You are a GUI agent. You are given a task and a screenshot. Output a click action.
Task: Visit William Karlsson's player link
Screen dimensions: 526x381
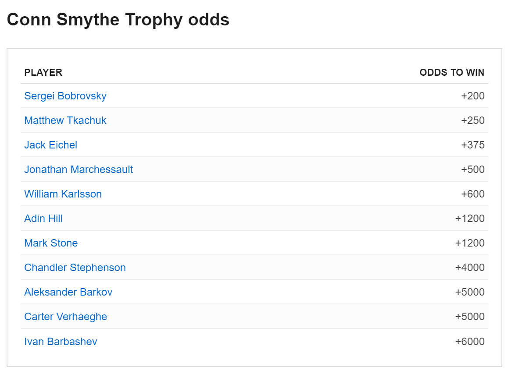(x=63, y=194)
